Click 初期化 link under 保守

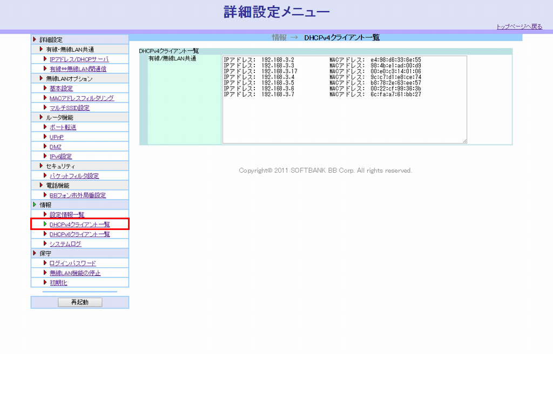click(58, 283)
